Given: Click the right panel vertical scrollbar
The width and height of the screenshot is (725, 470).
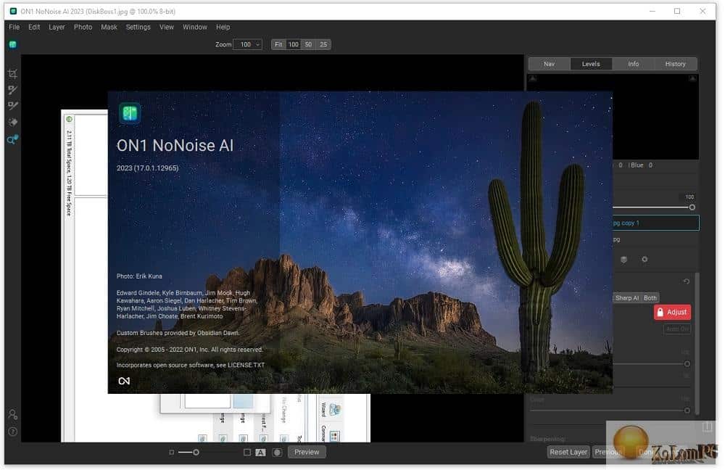Looking at the screenshot, I should (x=697, y=344).
